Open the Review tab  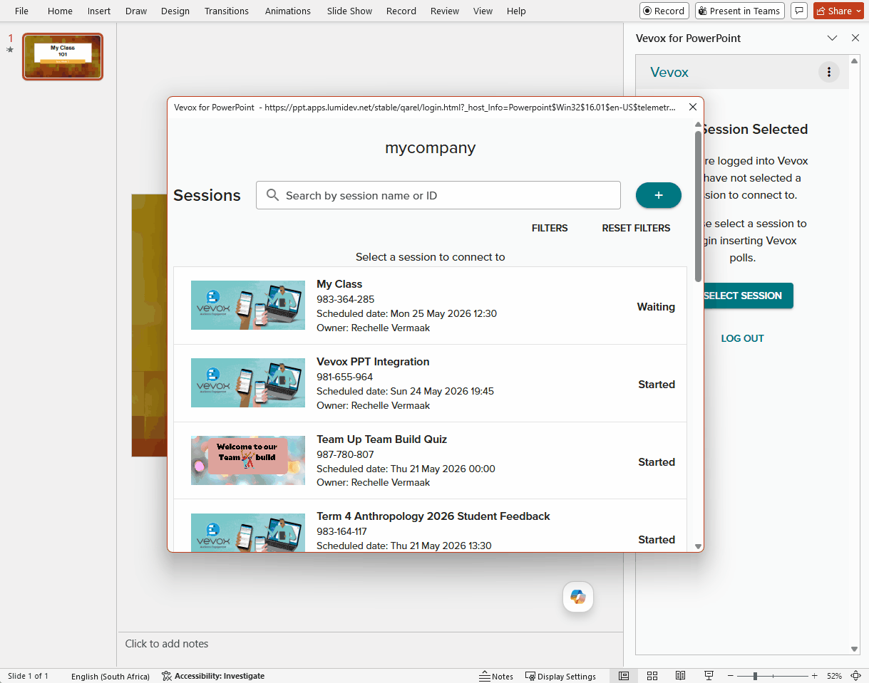click(445, 11)
